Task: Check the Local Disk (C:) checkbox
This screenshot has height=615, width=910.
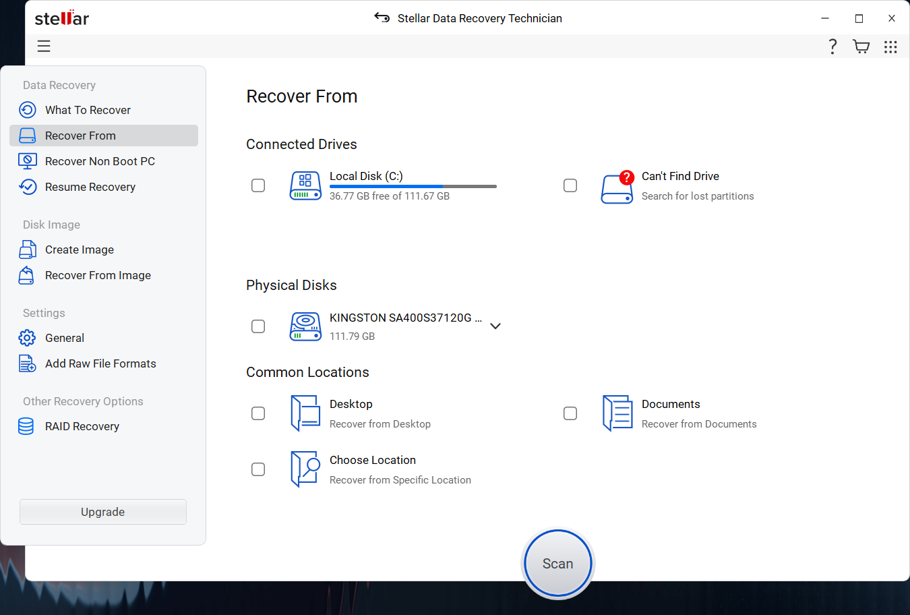Action: [x=258, y=185]
